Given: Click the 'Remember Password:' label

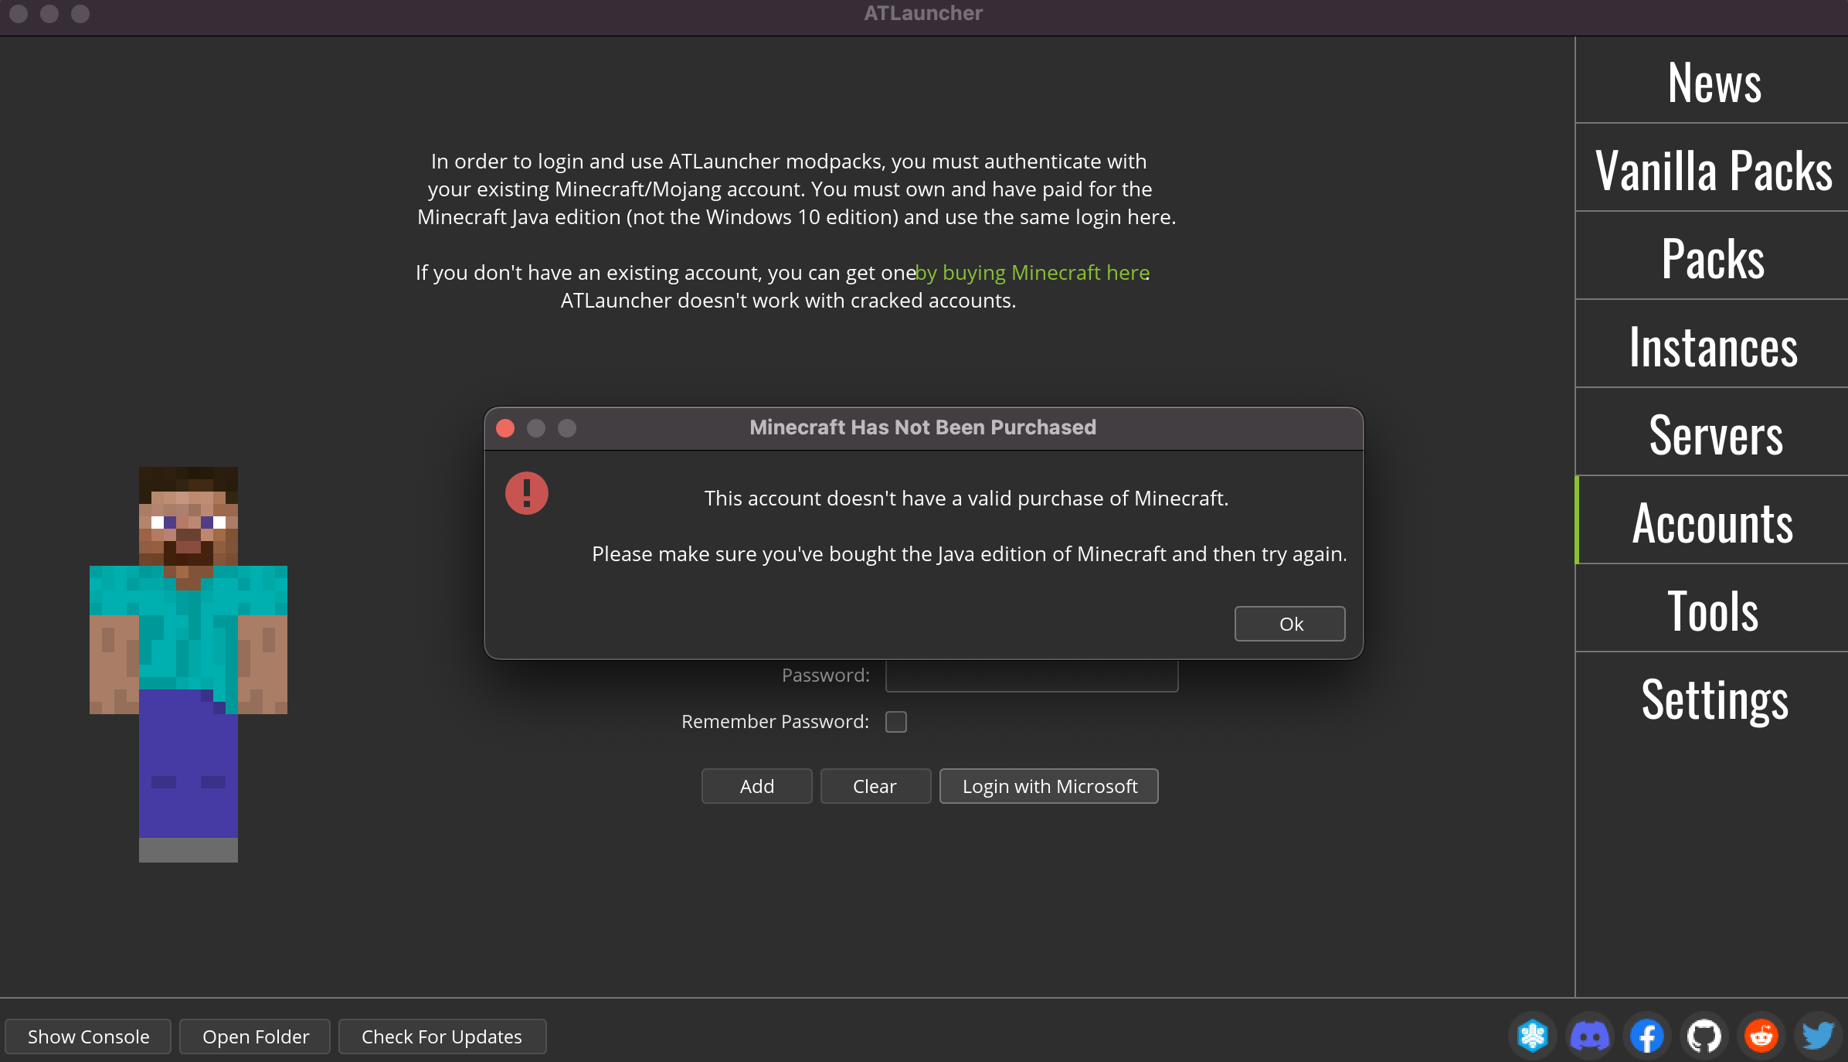Looking at the screenshot, I should pos(775,722).
